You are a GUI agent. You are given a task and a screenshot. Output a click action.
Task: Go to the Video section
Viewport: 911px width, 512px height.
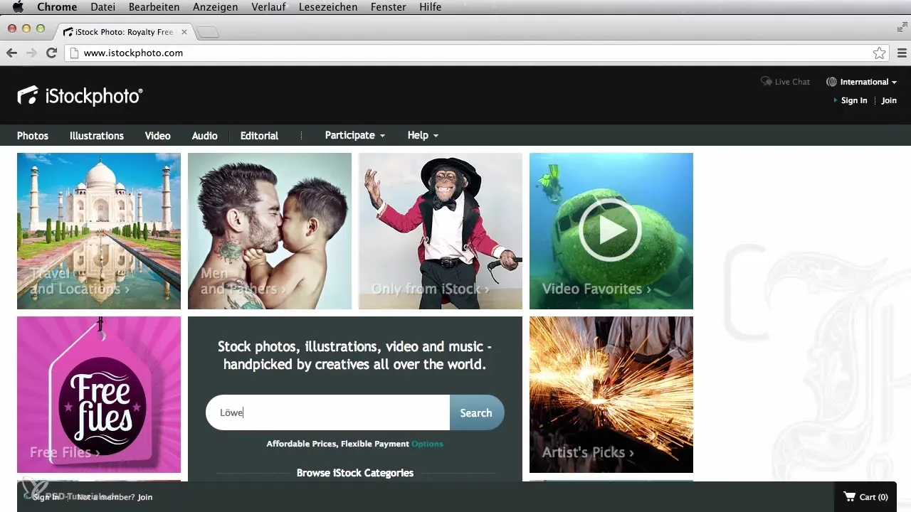pos(158,136)
